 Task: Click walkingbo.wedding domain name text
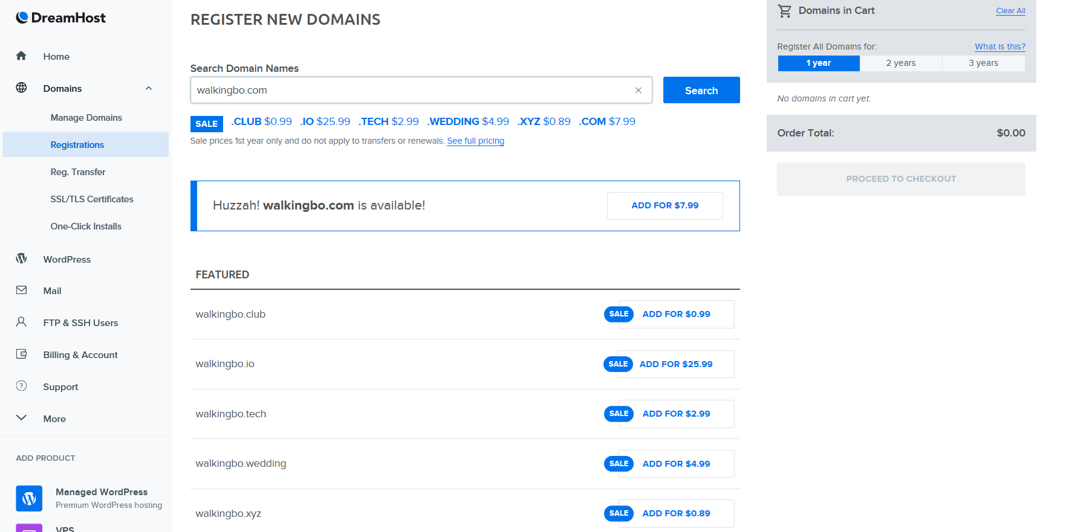coord(241,464)
